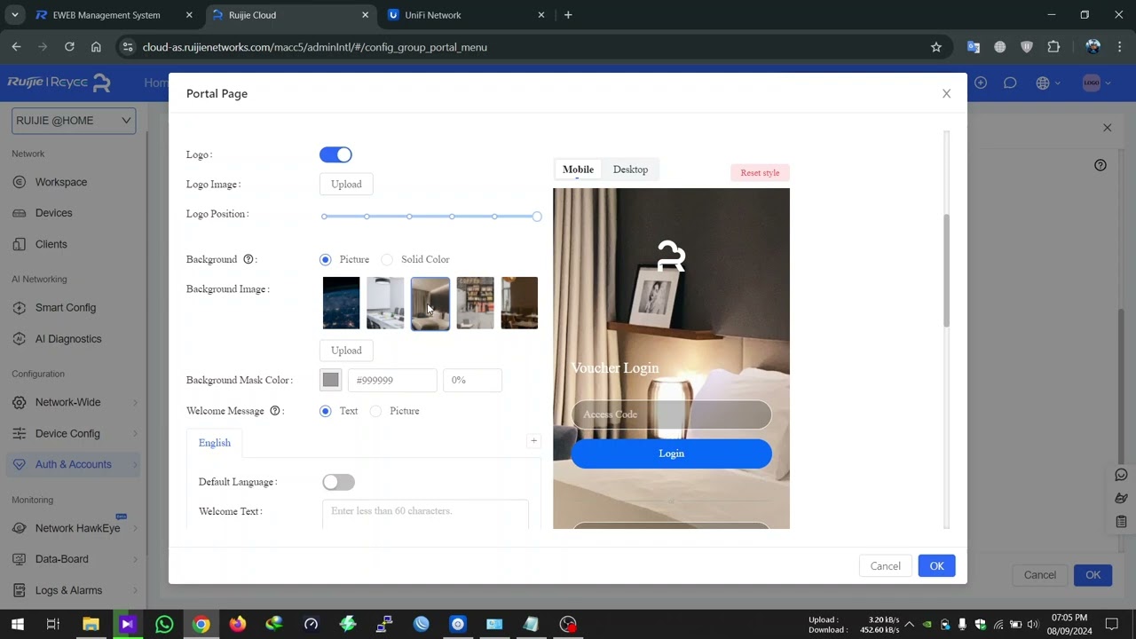Open Workspace in the sidebar
The height and width of the screenshot is (639, 1136).
[x=61, y=182]
